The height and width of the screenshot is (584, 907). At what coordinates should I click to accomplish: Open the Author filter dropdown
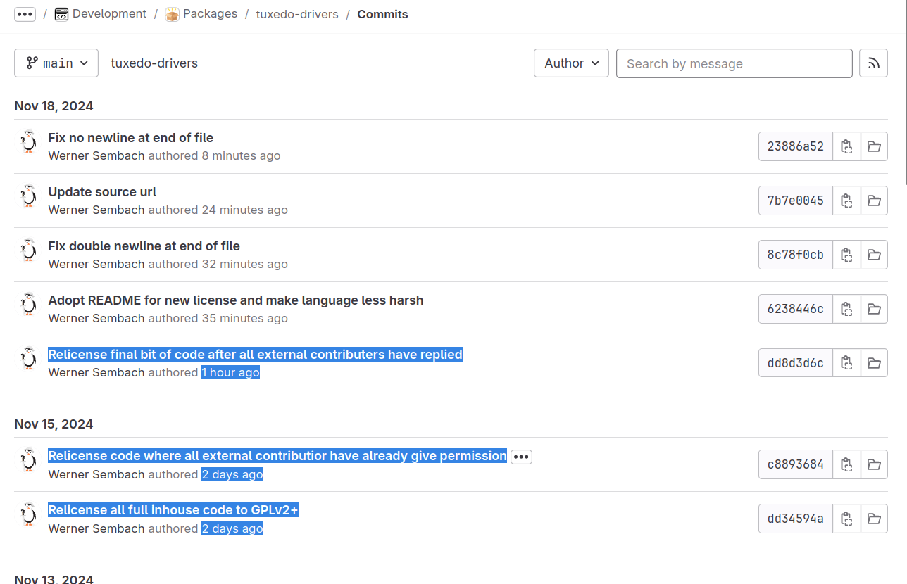pos(571,63)
